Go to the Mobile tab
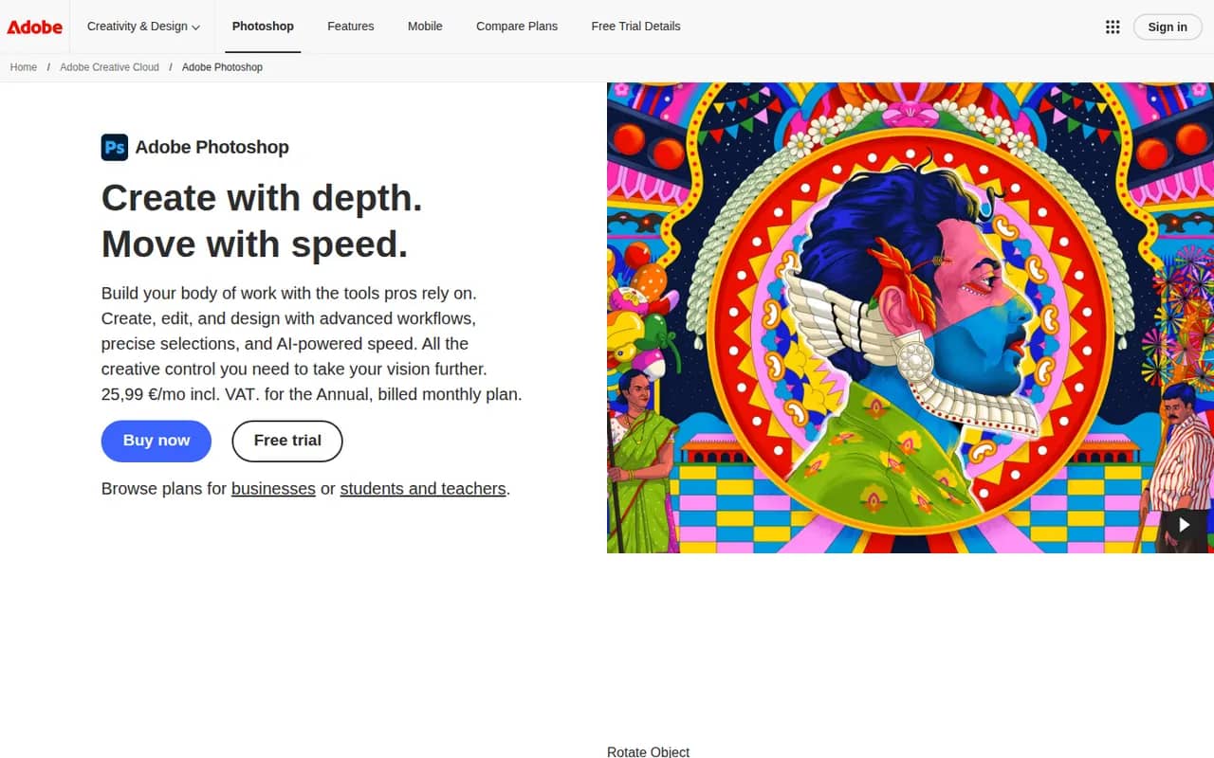Viewport: 1214px width, 758px height. tap(425, 27)
